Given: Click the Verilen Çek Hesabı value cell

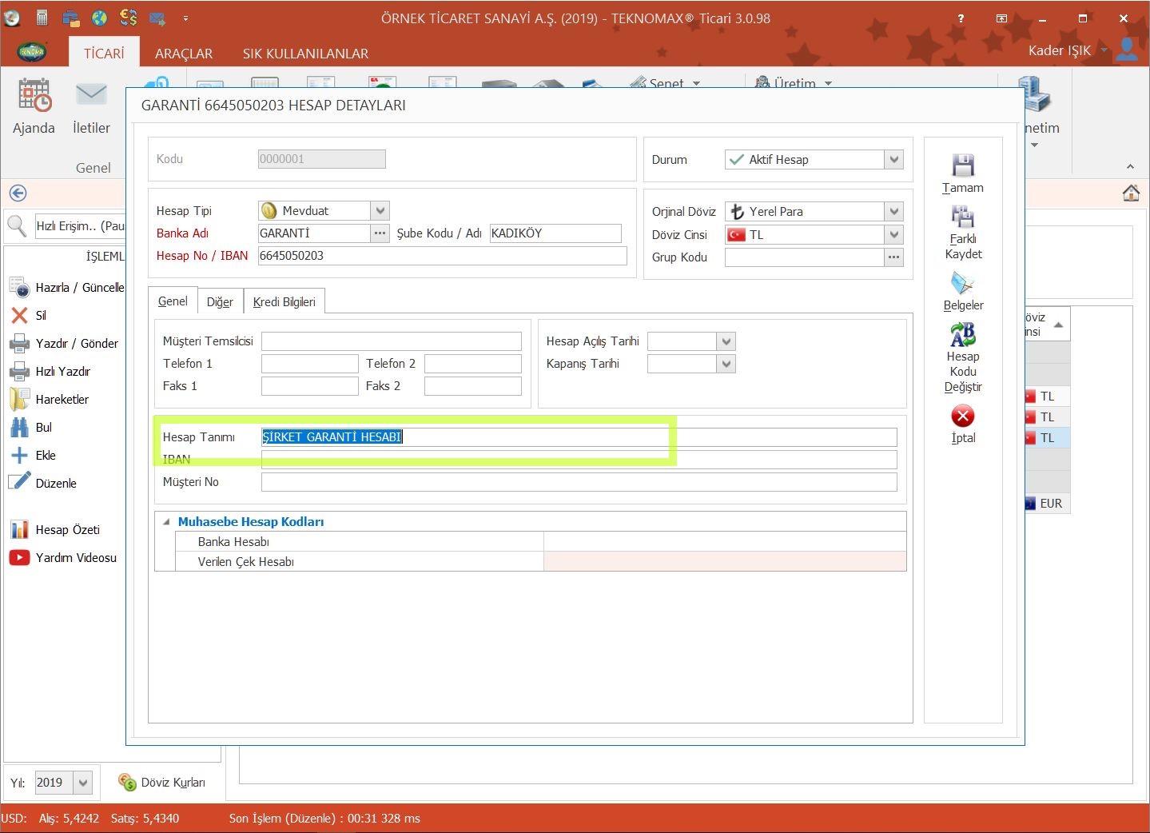Looking at the screenshot, I should [x=725, y=562].
